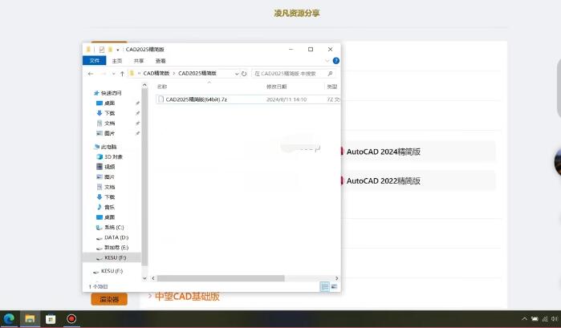Viewport: 561px width, 328px height.
Task: Click CAD精简版 in the address path
Action: click(x=157, y=73)
